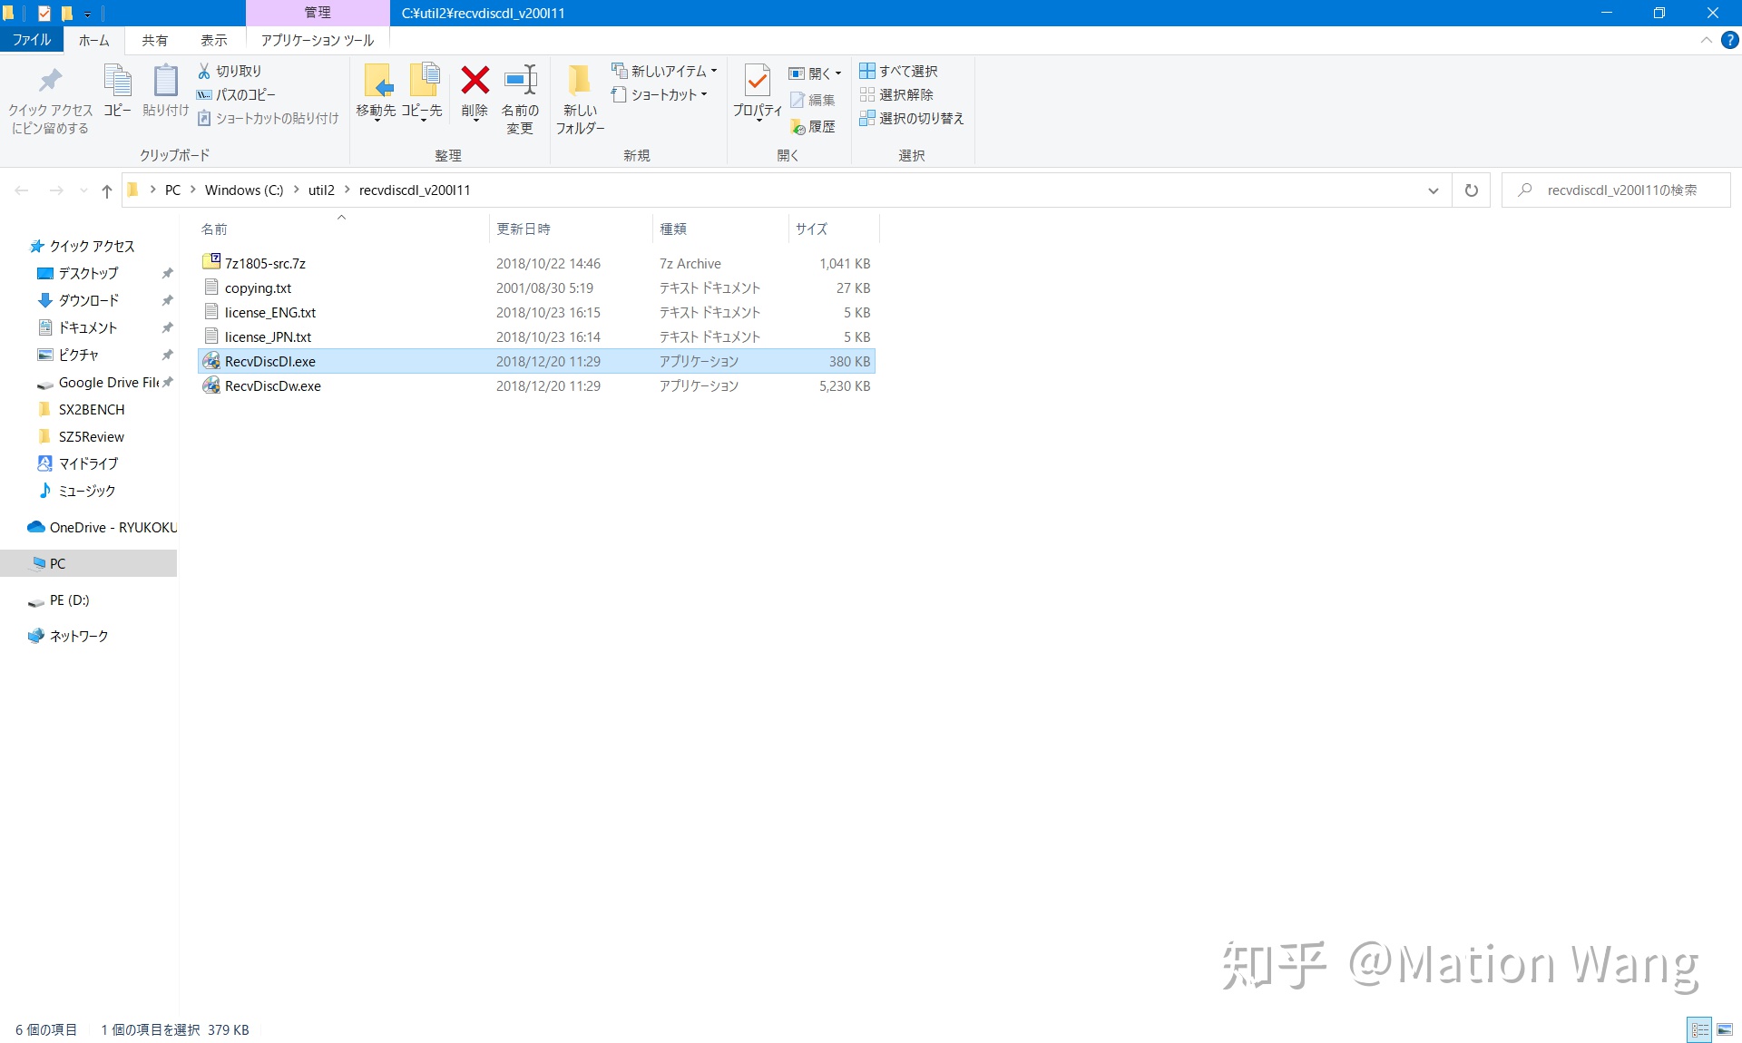1742x1043 pixels.
Task: Switch to Share (共有) ribbon tab
Action: pos(155,40)
